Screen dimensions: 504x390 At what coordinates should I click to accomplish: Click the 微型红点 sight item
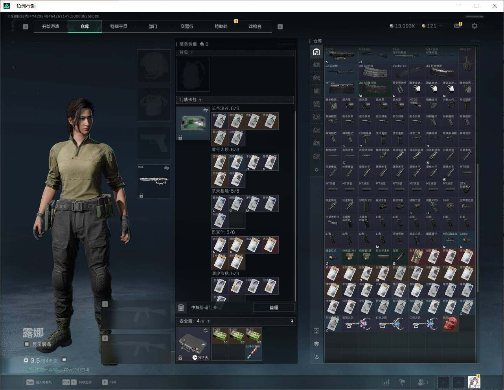point(333,256)
